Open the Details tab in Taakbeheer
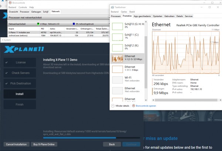 [x=179, y=16]
